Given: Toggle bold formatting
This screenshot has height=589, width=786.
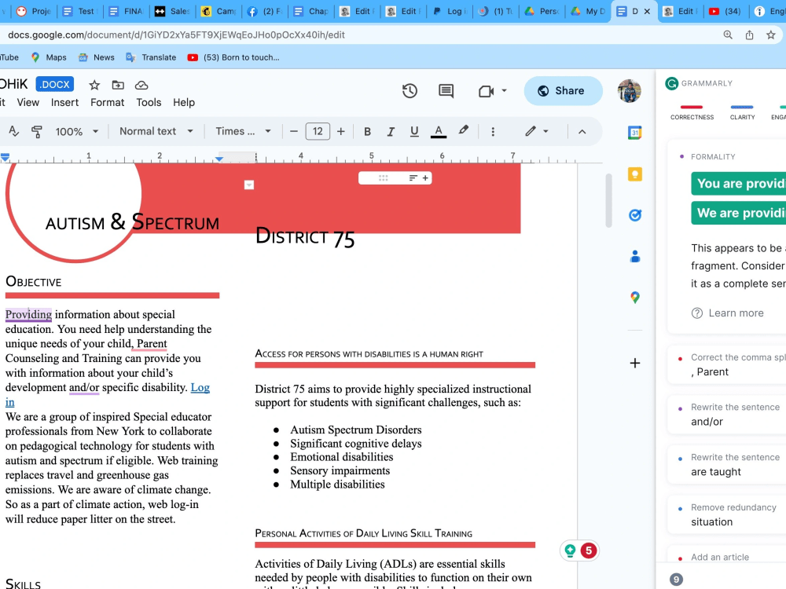Looking at the screenshot, I should point(367,131).
